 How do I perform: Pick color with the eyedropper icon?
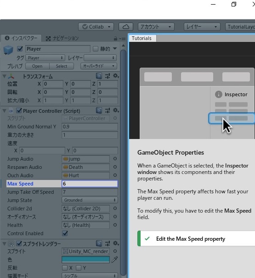(x=115, y=260)
